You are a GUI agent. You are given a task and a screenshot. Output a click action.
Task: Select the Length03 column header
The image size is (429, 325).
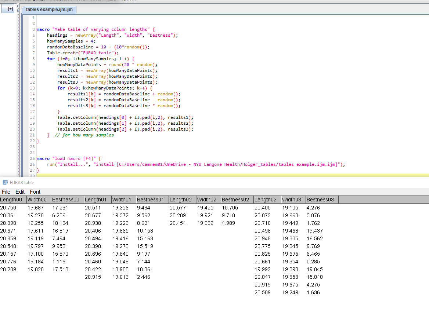(266, 200)
